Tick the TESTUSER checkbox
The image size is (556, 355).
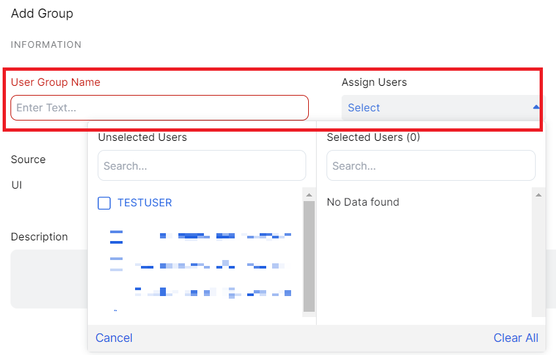tap(104, 203)
